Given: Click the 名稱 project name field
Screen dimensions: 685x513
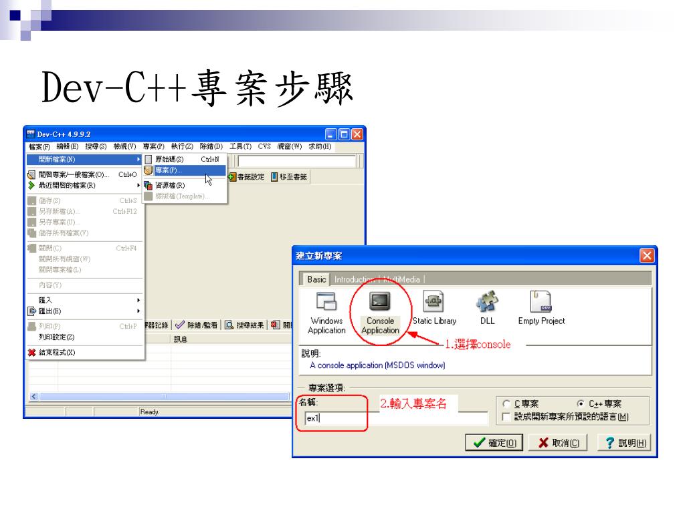Looking at the screenshot, I should click(396, 418).
